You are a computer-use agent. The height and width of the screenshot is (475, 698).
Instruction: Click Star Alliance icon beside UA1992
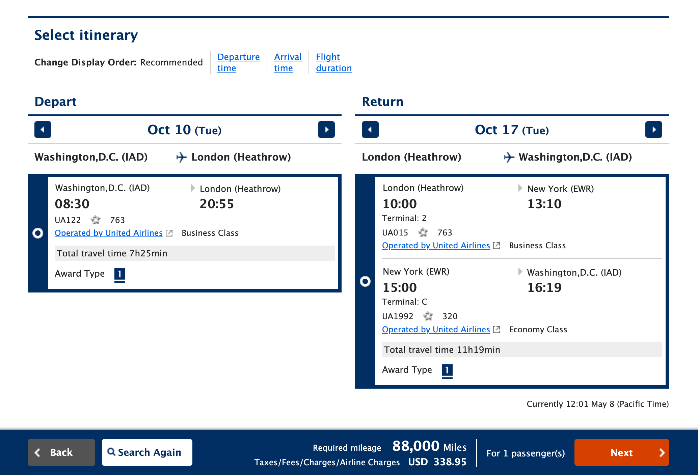coord(428,316)
